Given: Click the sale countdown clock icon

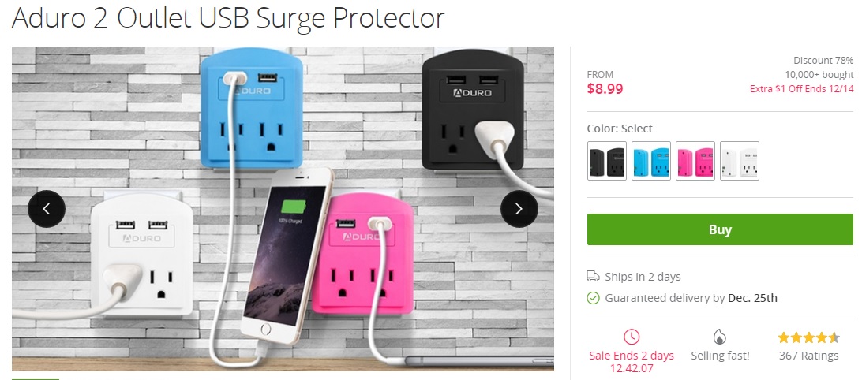Looking at the screenshot, I should pyautogui.click(x=632, y=337).
